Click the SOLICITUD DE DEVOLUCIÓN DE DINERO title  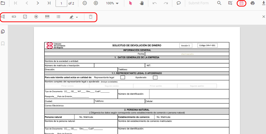[137, 45]
